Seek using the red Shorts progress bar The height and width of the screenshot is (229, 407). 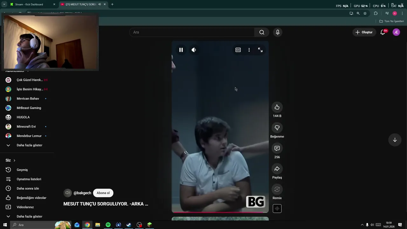[220, 212]
